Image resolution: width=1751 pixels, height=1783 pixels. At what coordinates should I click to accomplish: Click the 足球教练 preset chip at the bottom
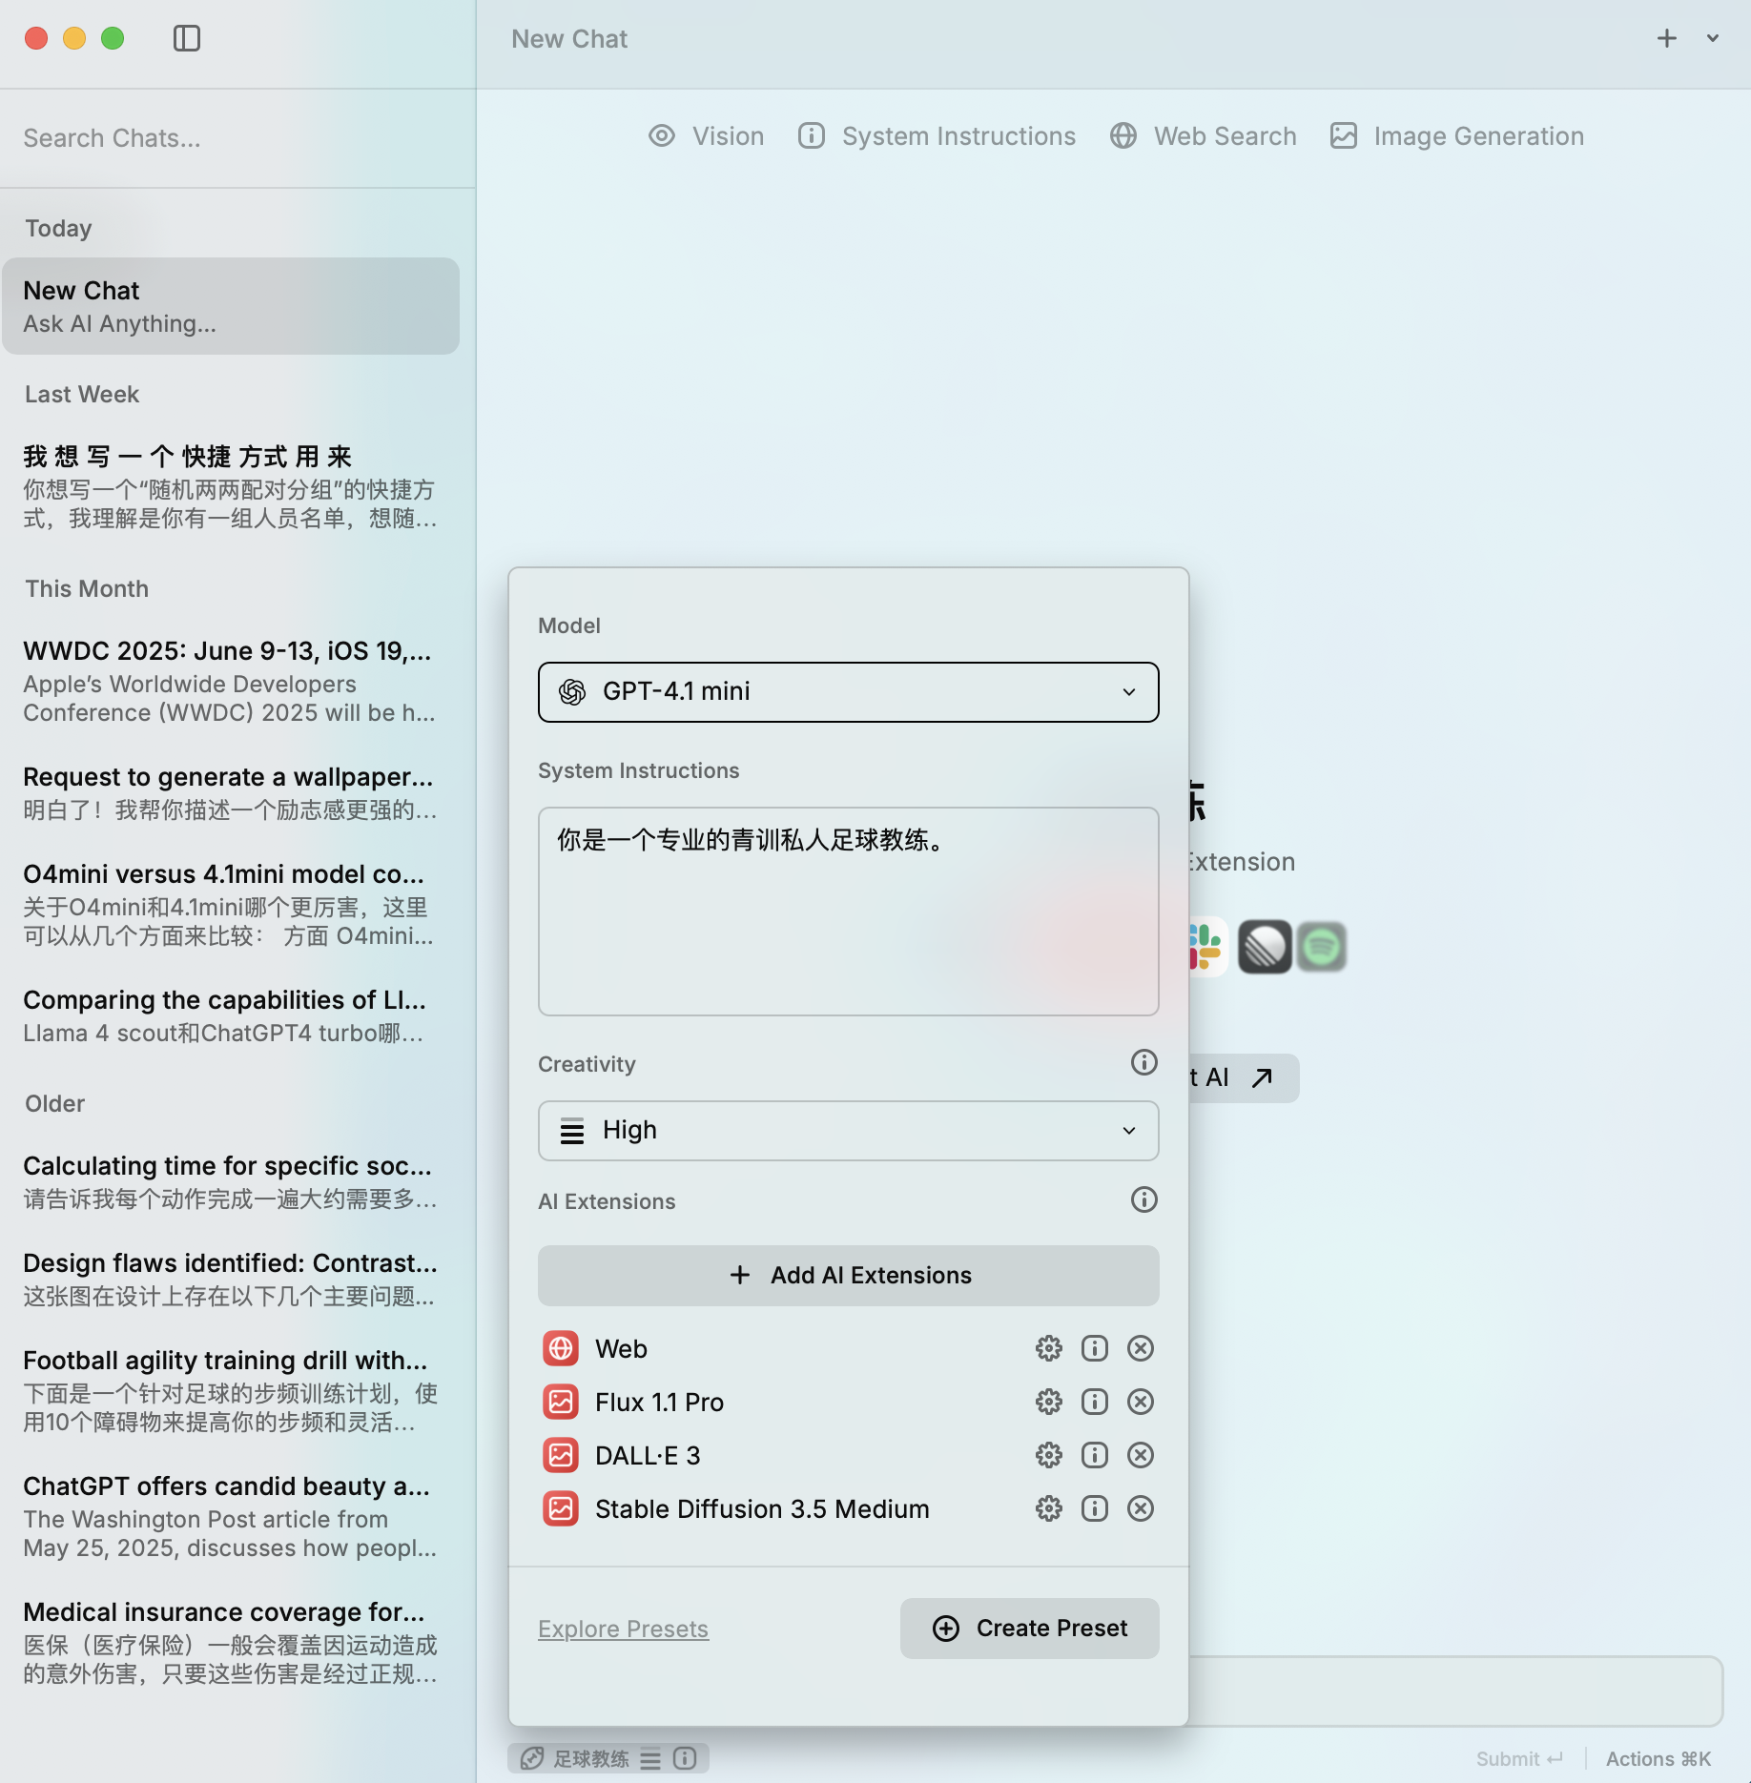pyautogui.click(x=580, y=1757)
